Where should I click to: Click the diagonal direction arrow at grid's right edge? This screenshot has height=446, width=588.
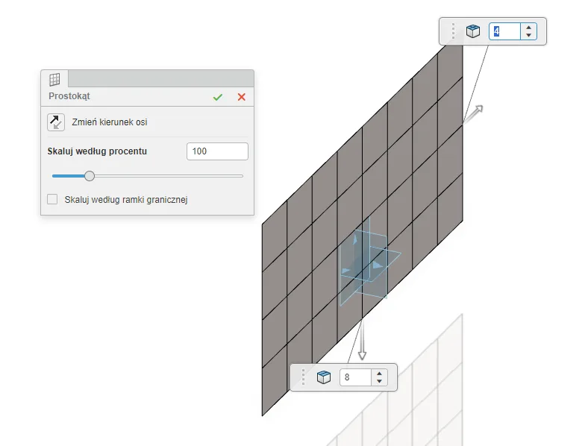pos(474,114)
